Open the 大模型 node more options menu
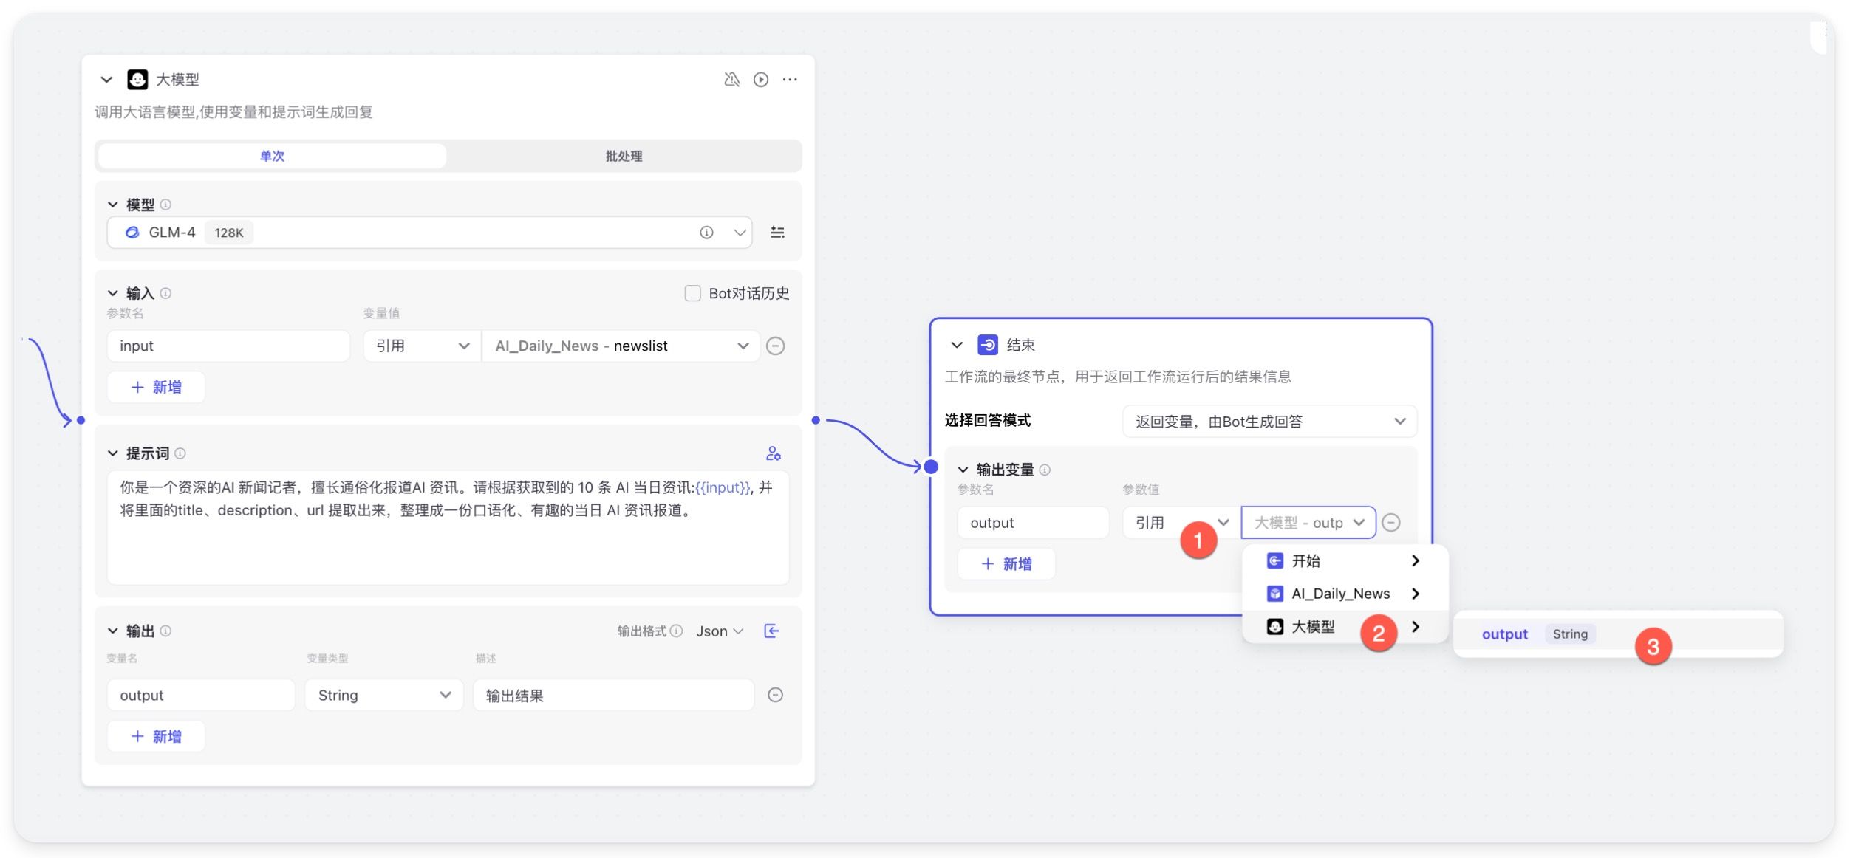The height and width of the screenshot is (858, 1850). (x=790, y=80)
